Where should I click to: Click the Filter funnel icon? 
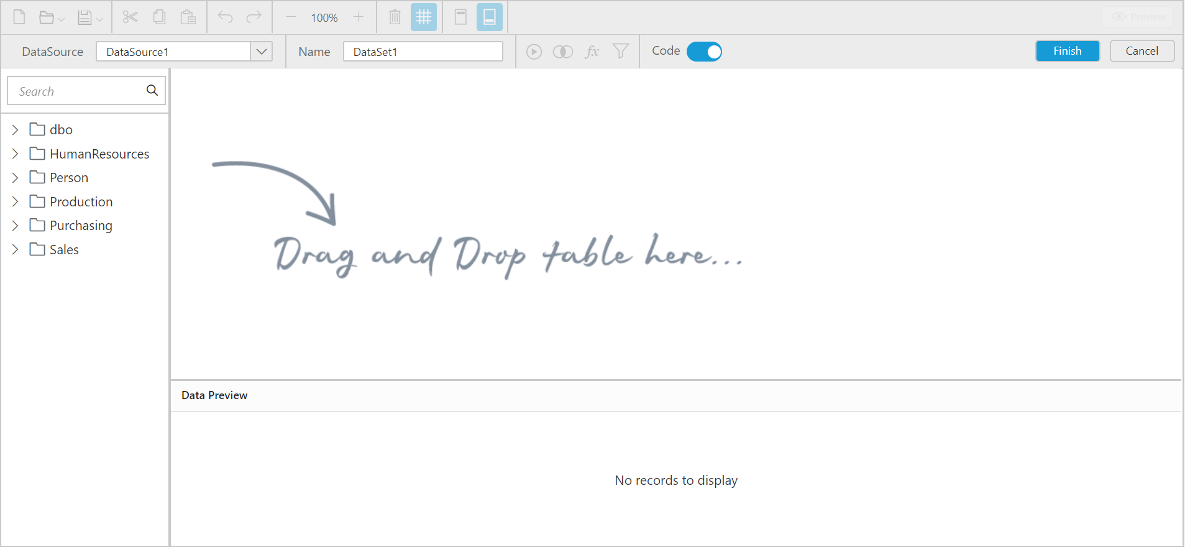(x=620, y=52)
